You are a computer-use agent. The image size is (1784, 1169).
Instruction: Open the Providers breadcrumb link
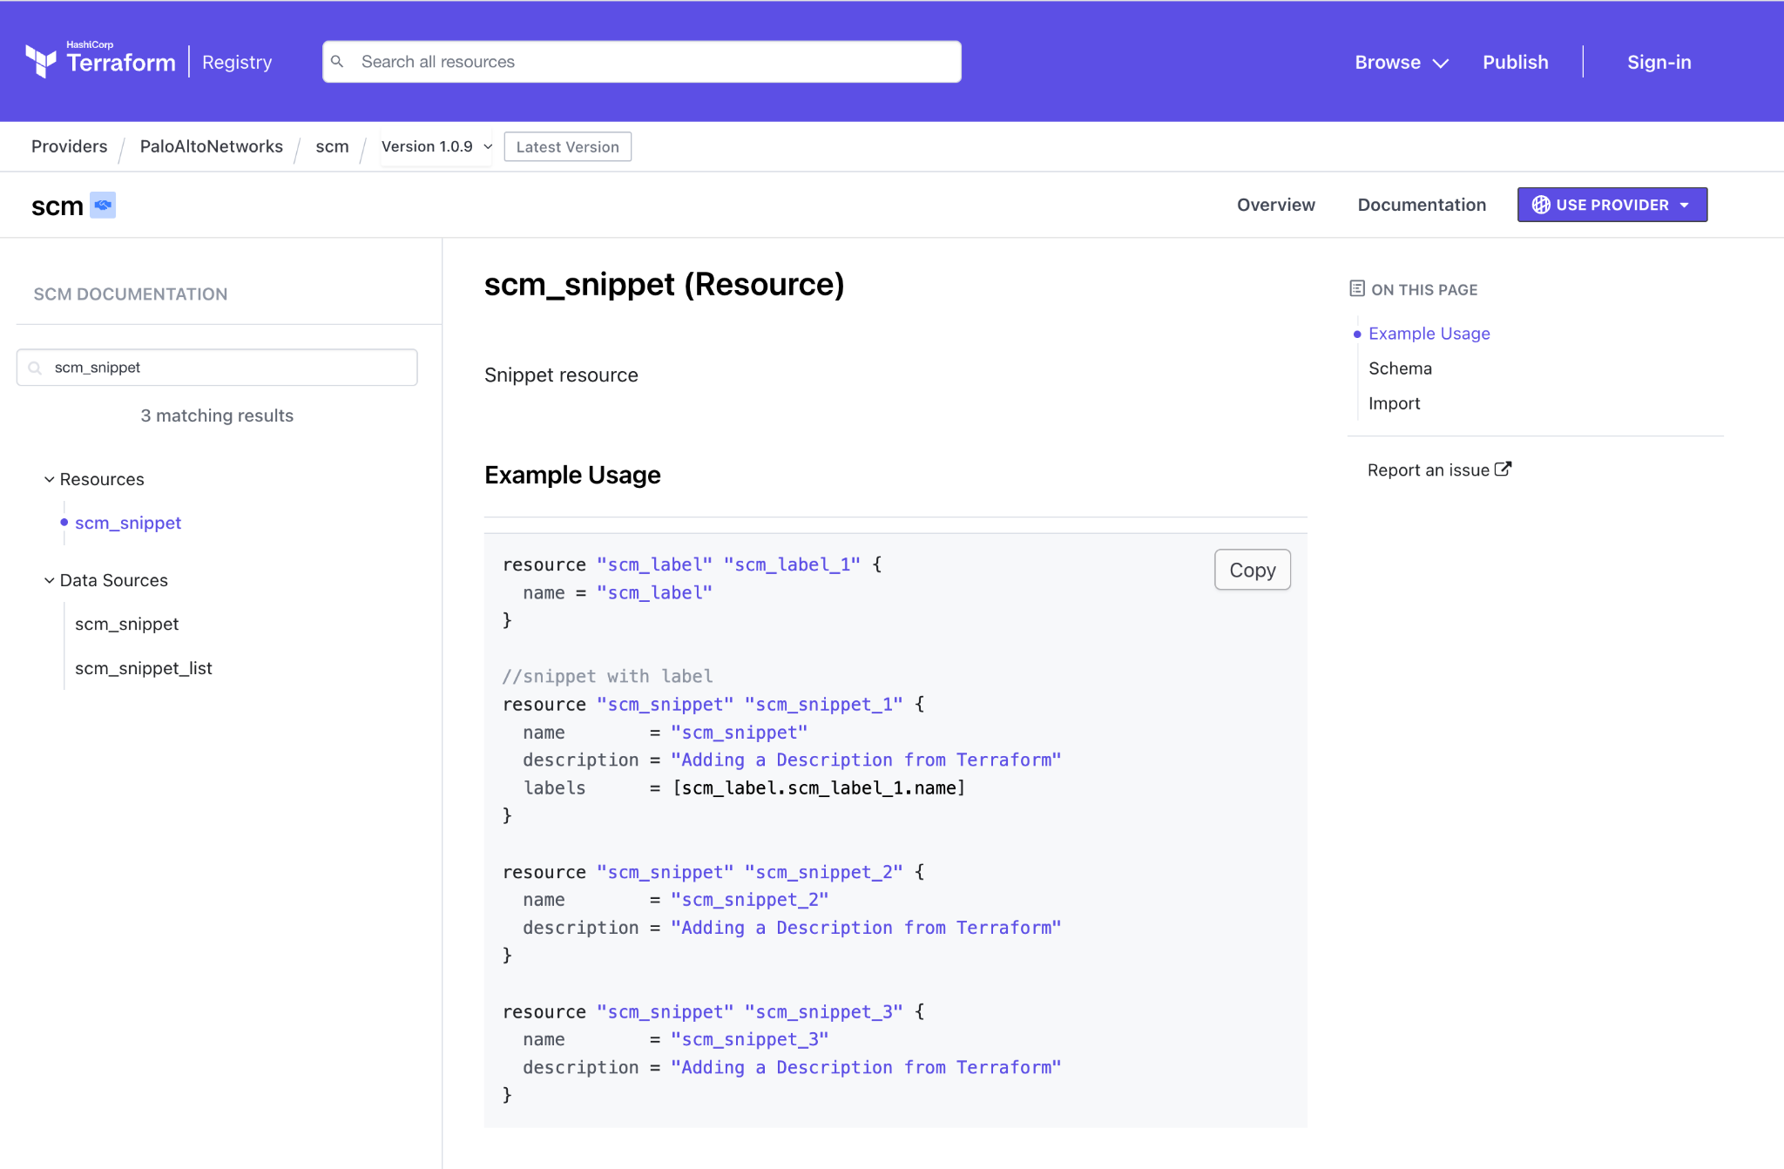tap(70, 146)
